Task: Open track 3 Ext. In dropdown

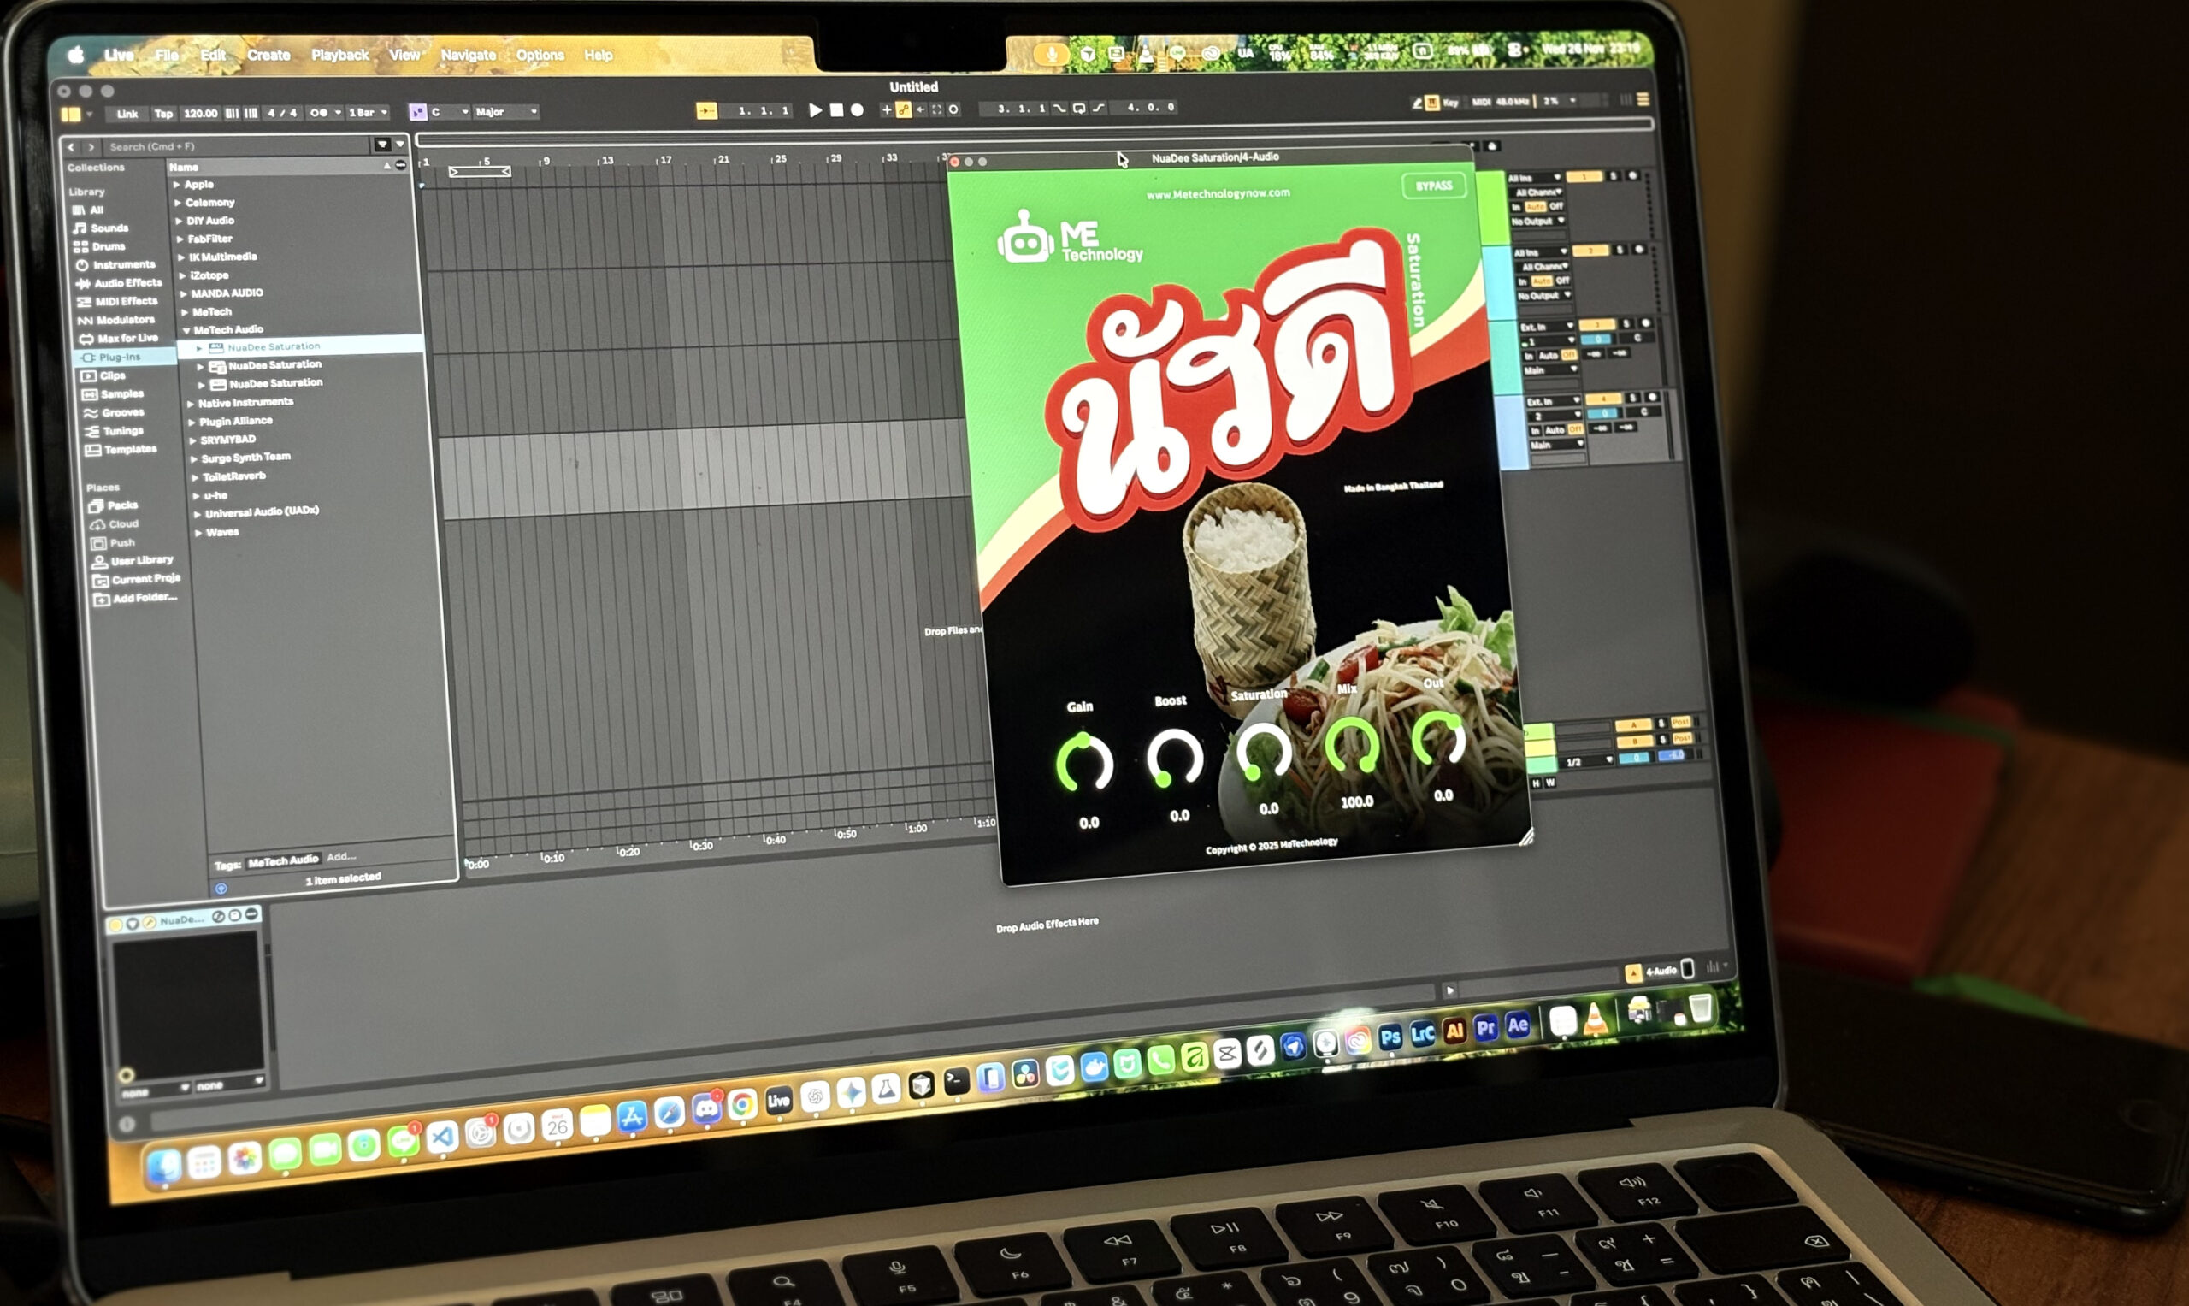Action: [1549, 327]
